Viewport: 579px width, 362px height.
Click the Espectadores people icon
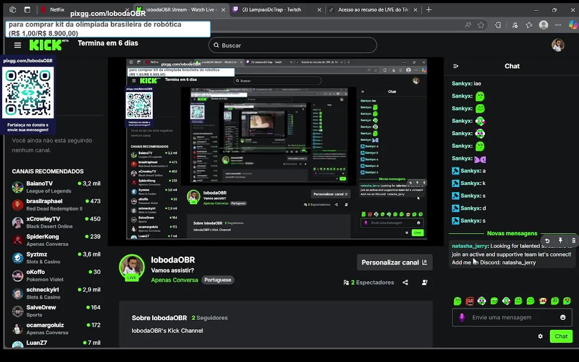[x=346, y=283]
